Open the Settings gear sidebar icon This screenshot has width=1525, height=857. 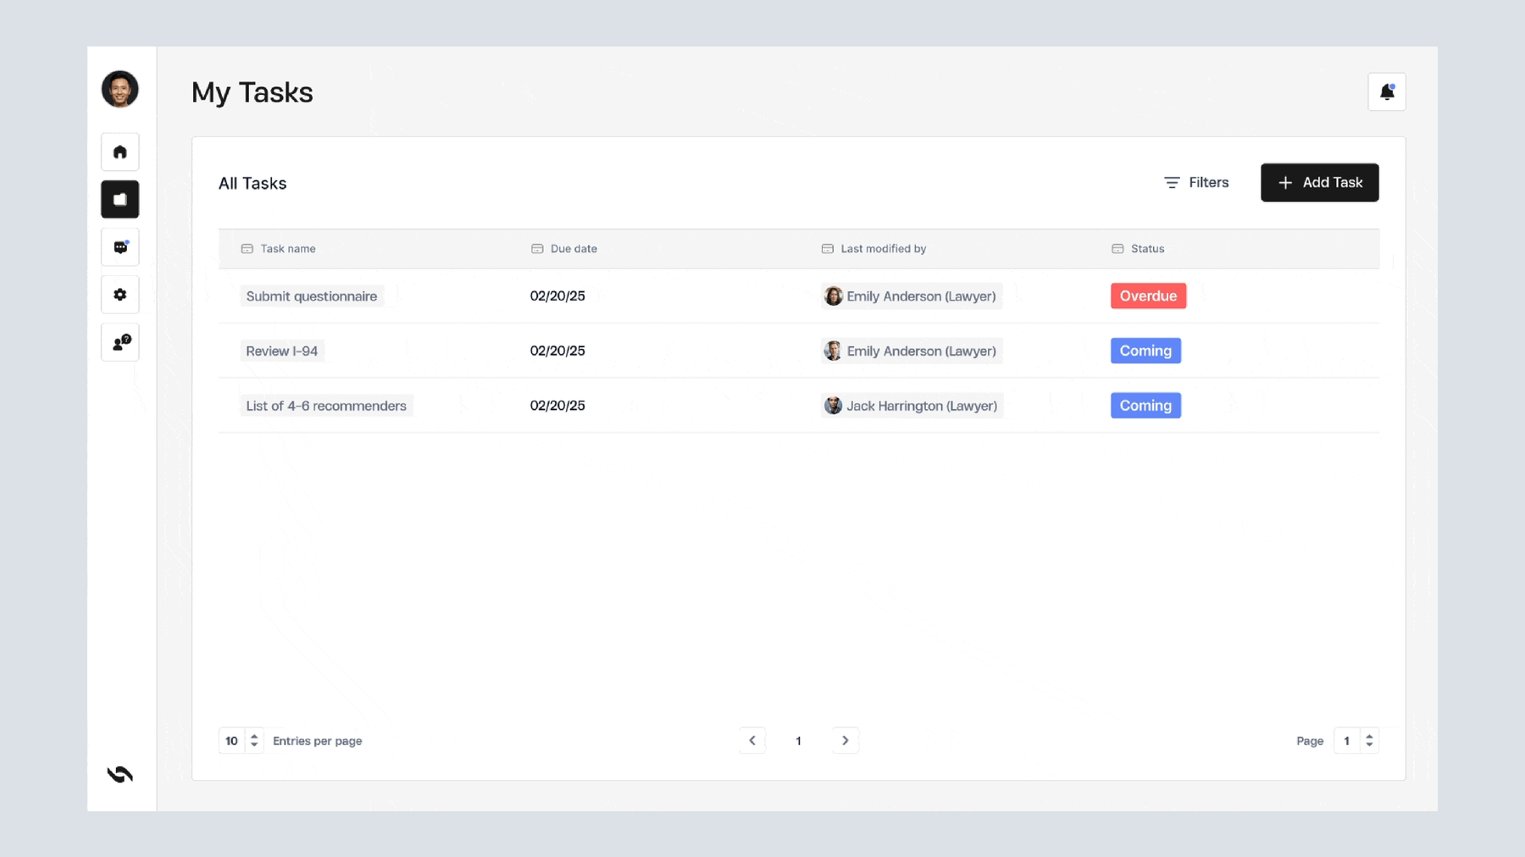point(119,295)
